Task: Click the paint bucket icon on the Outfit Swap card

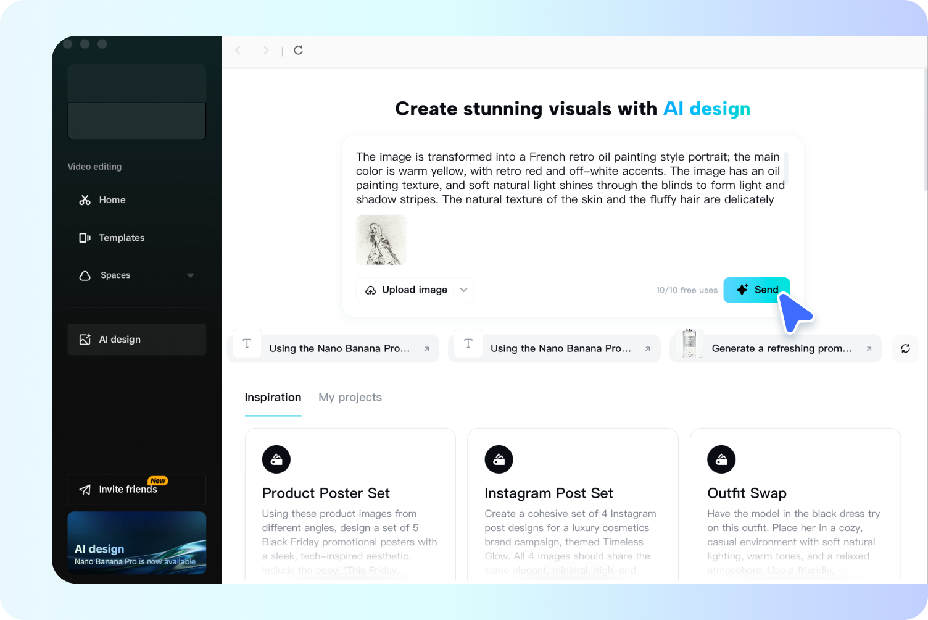Action: [x=721, y=459]
